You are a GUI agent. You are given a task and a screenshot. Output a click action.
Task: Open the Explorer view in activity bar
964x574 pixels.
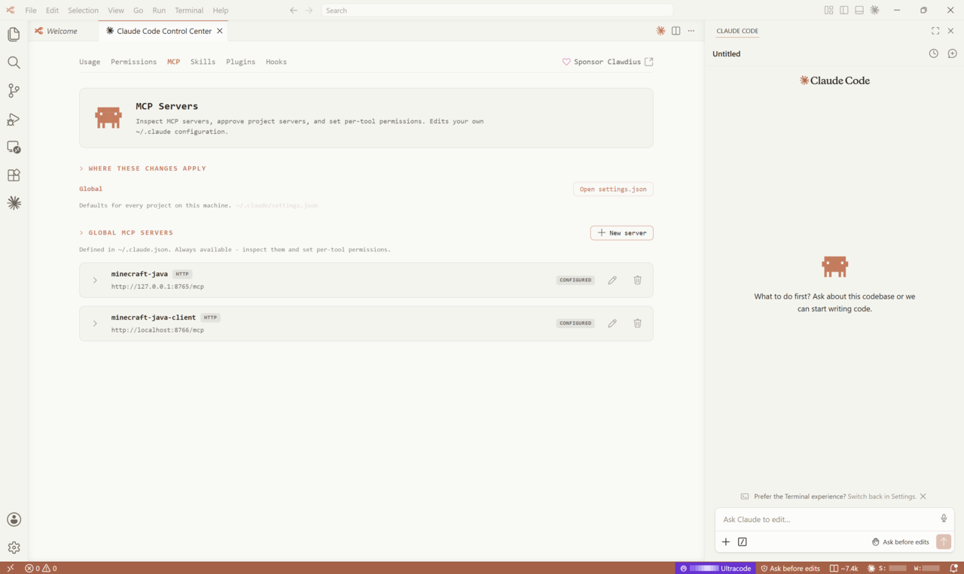click(14, 35)
